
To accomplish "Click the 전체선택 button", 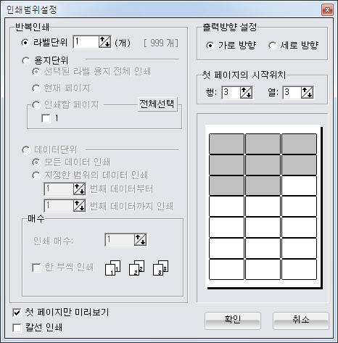I will (157, 104).
